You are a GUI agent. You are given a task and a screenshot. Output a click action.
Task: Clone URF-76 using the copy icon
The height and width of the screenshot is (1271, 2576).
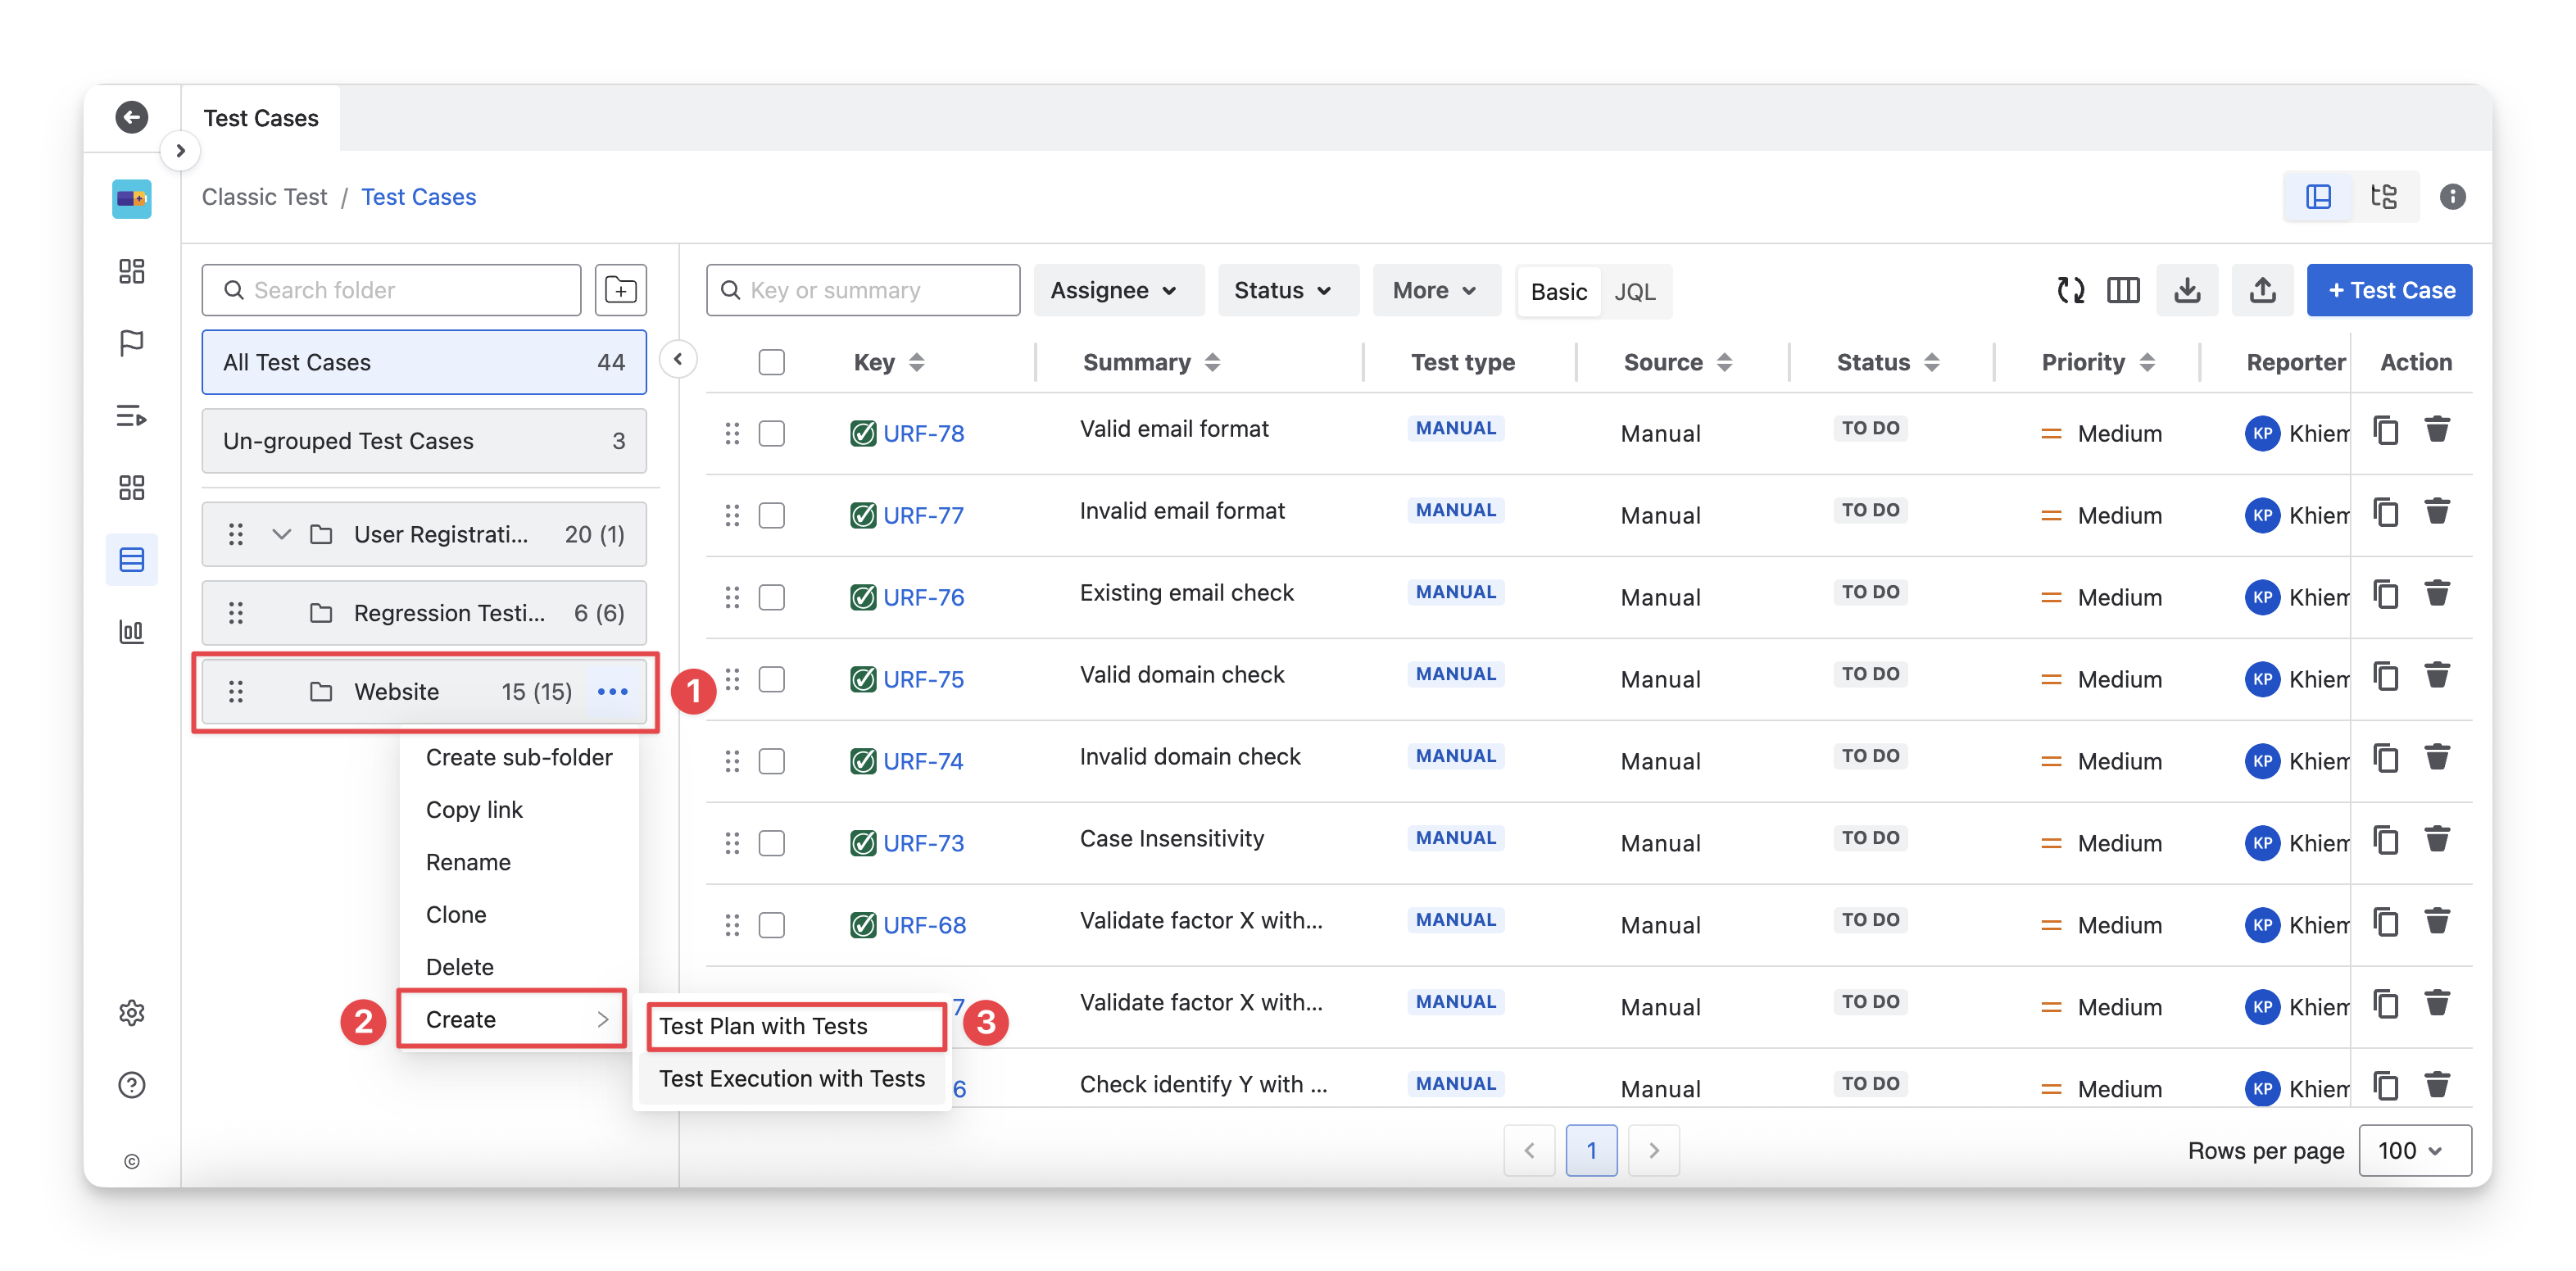2386,595
